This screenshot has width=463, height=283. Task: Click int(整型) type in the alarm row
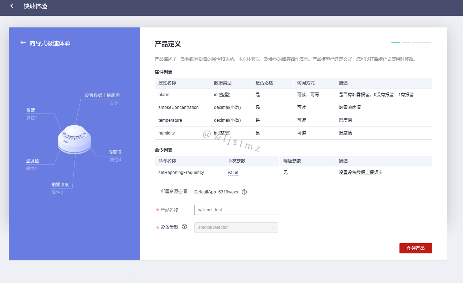pyautogui.click(x=222, y=95)
